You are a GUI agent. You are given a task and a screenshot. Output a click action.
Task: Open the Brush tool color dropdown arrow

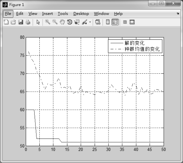pos(90,22)
